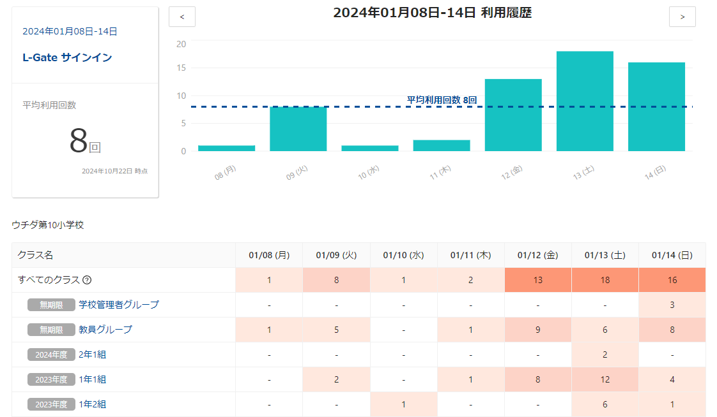717x417 pixels.
Task: Click help icon beside すべてのクラス
Action: point(87,280)
